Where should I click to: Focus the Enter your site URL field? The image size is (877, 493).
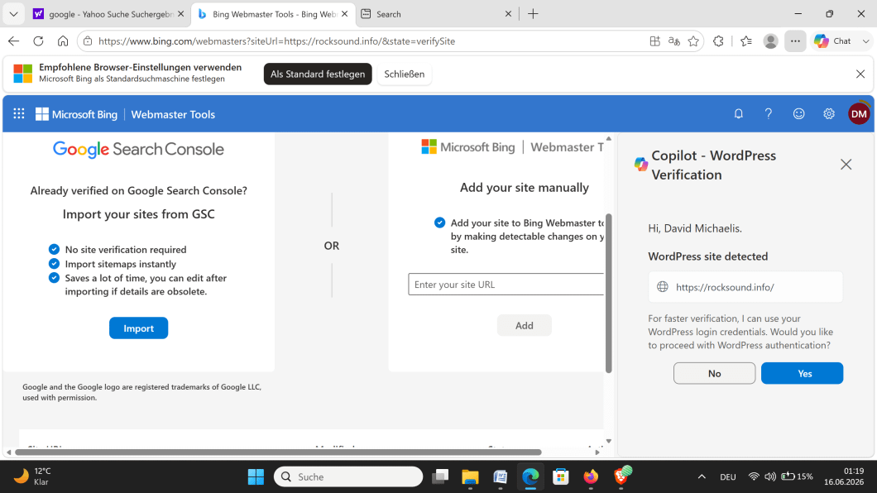click(x=506, y=285)
